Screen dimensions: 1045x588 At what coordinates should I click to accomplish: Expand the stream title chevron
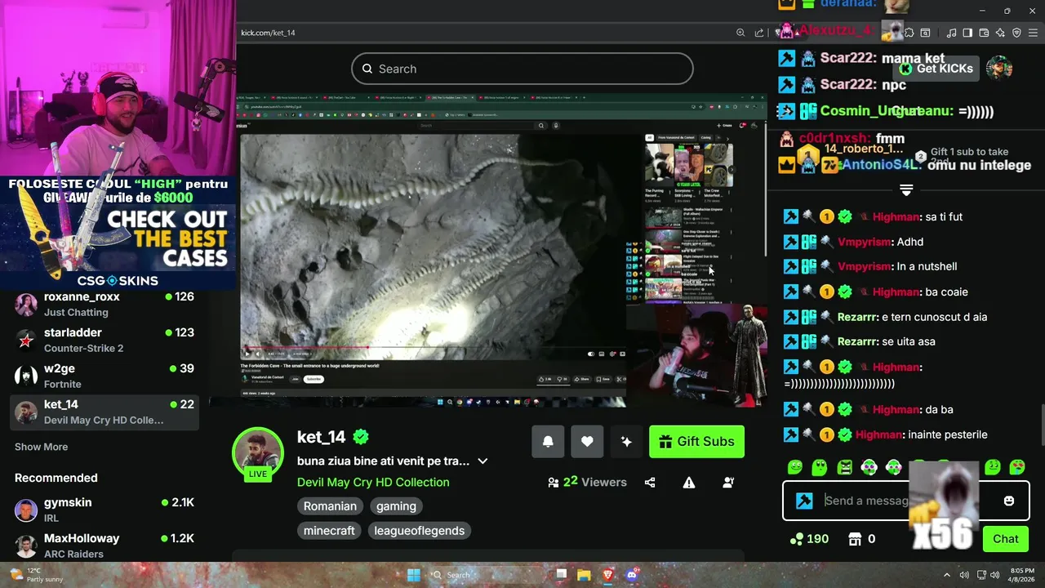coord(482,461)
